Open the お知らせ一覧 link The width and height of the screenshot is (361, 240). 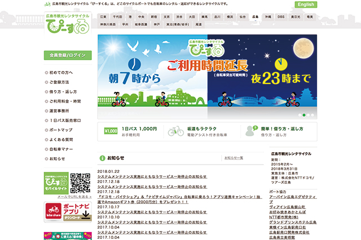[x=234, y=158]
